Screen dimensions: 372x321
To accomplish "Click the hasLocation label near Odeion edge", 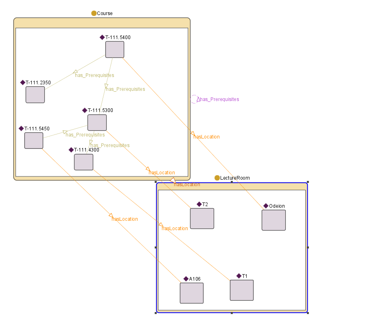I will (x=206, y=137).
